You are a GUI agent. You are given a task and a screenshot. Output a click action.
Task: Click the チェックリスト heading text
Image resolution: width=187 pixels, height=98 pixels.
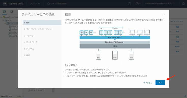(x=71, y=65)
